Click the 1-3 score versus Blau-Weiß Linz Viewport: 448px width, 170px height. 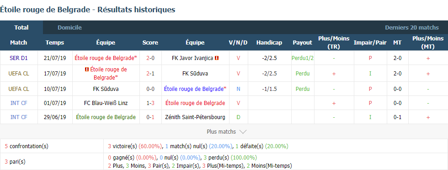(150, 103)
